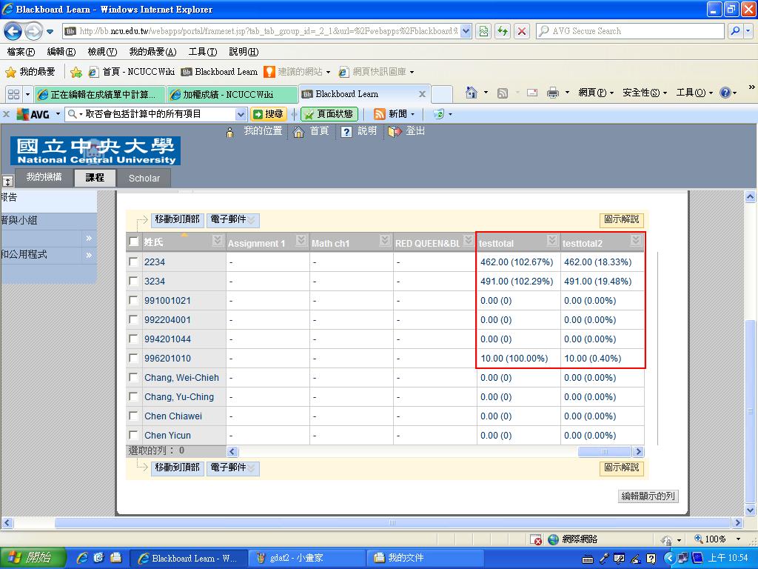The width and height of the screenshot is (758, 569).
Task: Click the logout icon in Blackboard header
Action: tap(395, 131)
